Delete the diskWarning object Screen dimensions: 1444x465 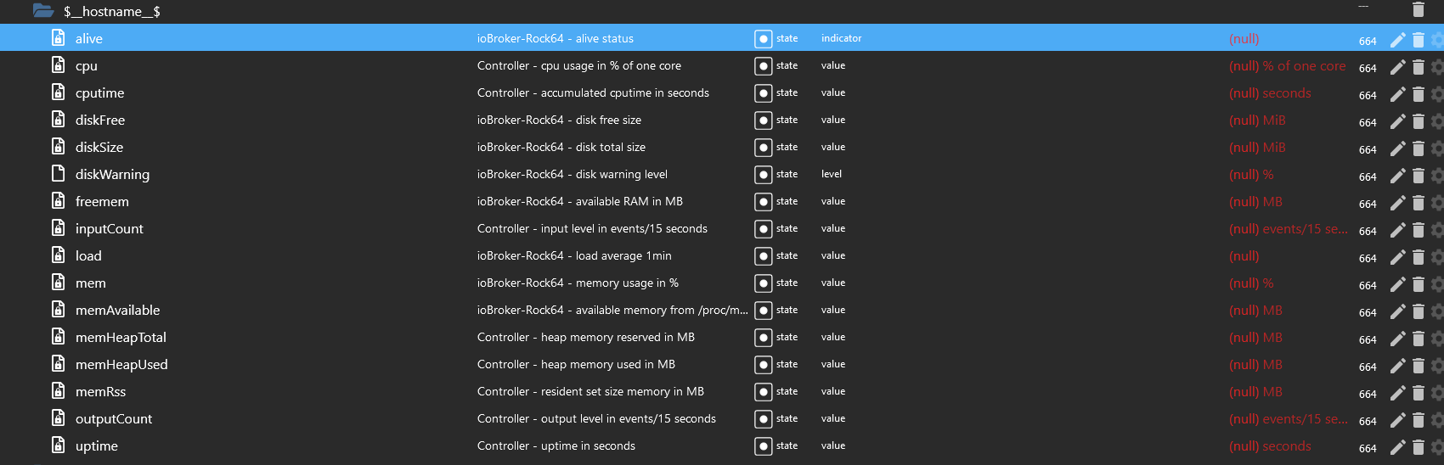pyautogui.click(x=1418, y=176)
